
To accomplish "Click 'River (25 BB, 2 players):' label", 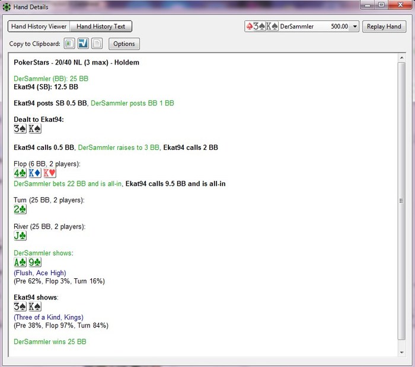I will (50, 227).
